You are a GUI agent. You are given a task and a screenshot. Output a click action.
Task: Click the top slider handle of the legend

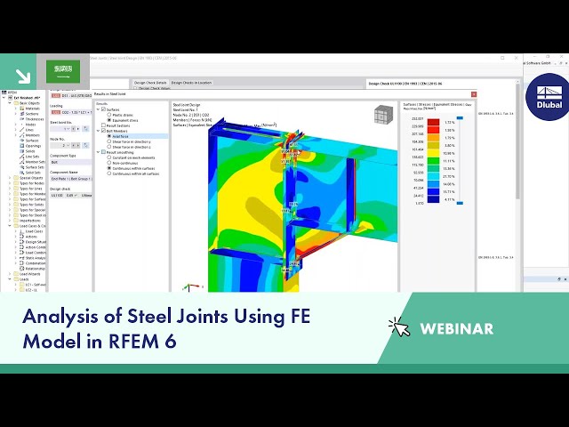pos(460,118)
